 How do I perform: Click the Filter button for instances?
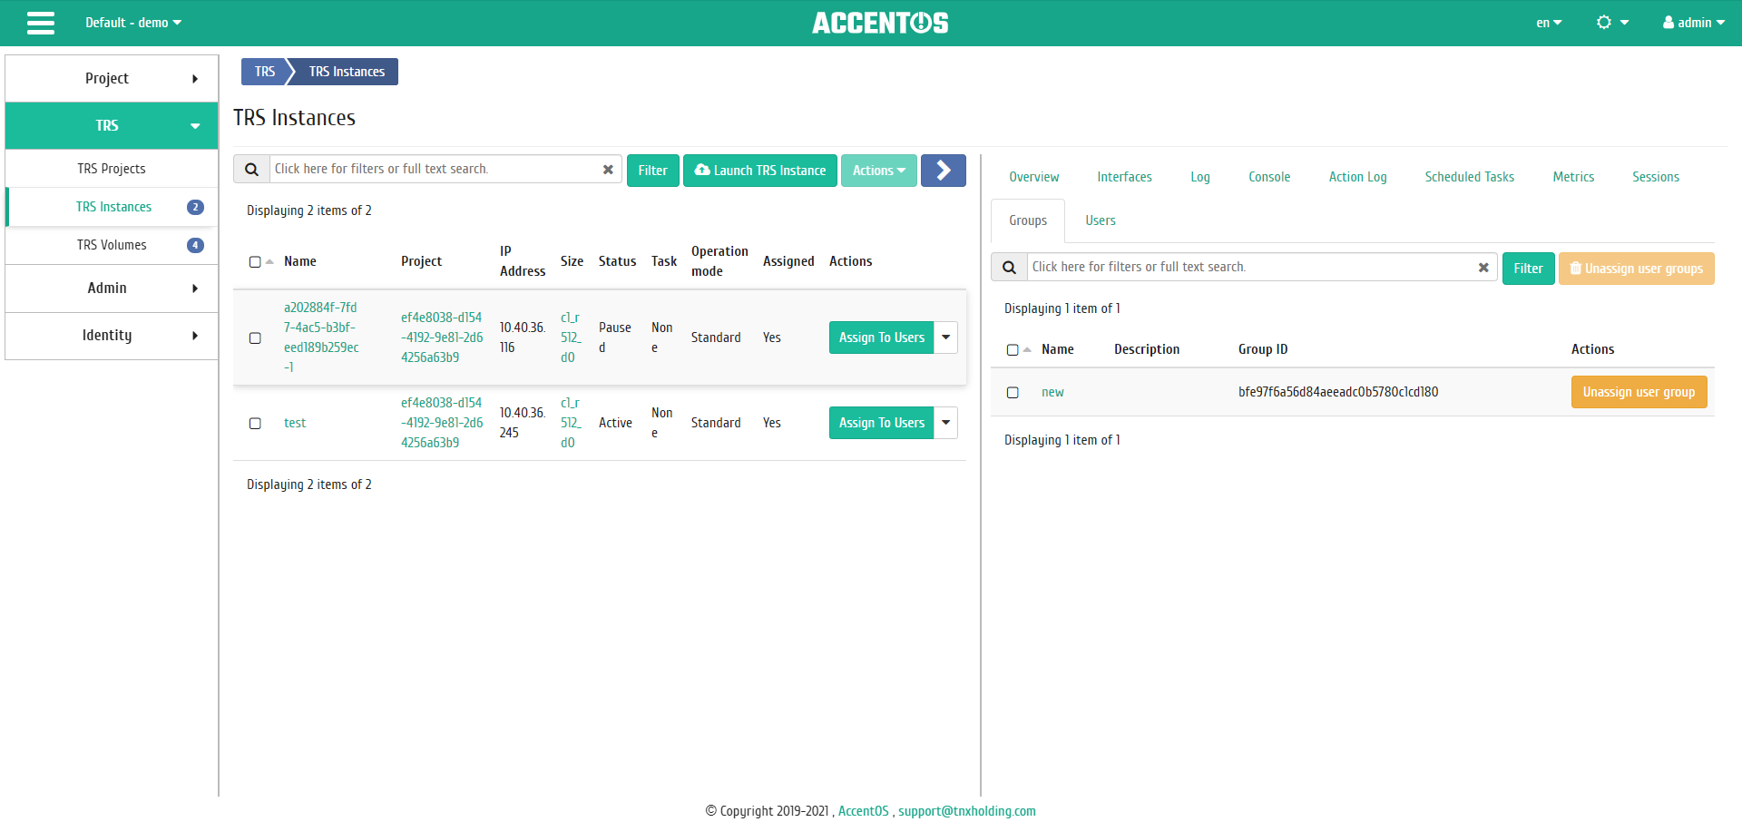click(652, 171)
